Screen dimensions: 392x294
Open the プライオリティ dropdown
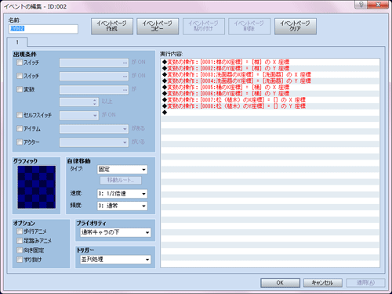coord(115,232)
